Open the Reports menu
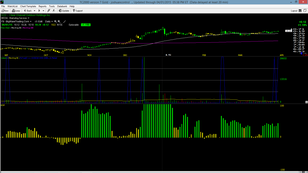This screenshot has height=173, width=308. pyautogui.click(x=42, y=6)
